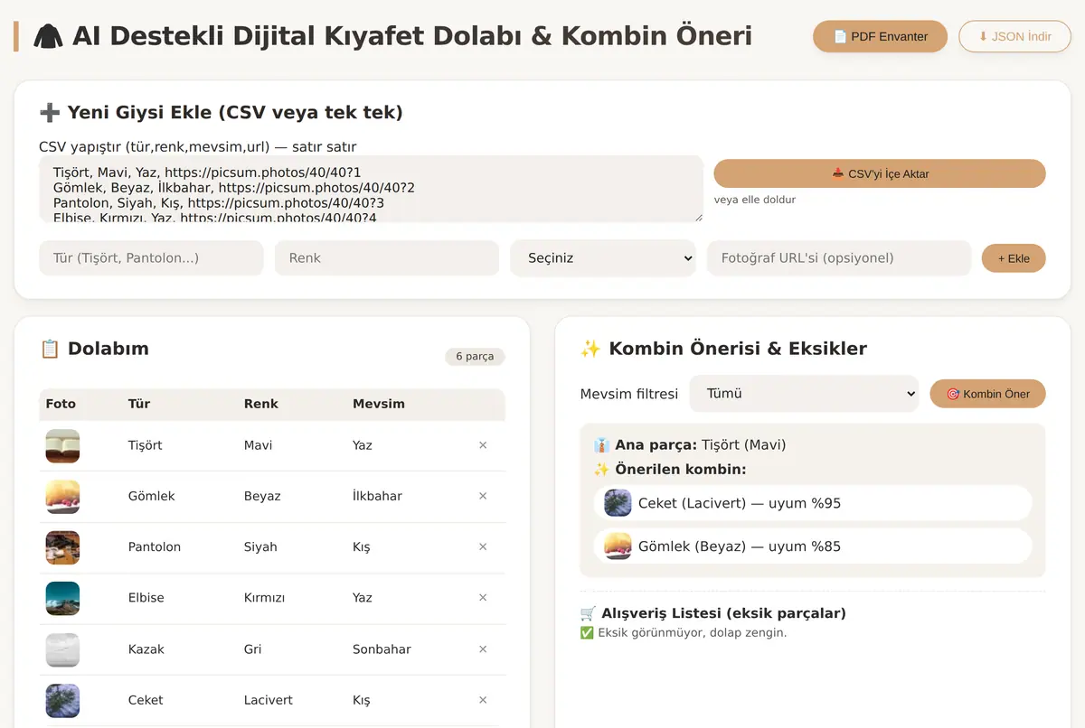This screenshot has height=728, width=1085.
Task: Click the Renk input field
Action: (387, 257)
